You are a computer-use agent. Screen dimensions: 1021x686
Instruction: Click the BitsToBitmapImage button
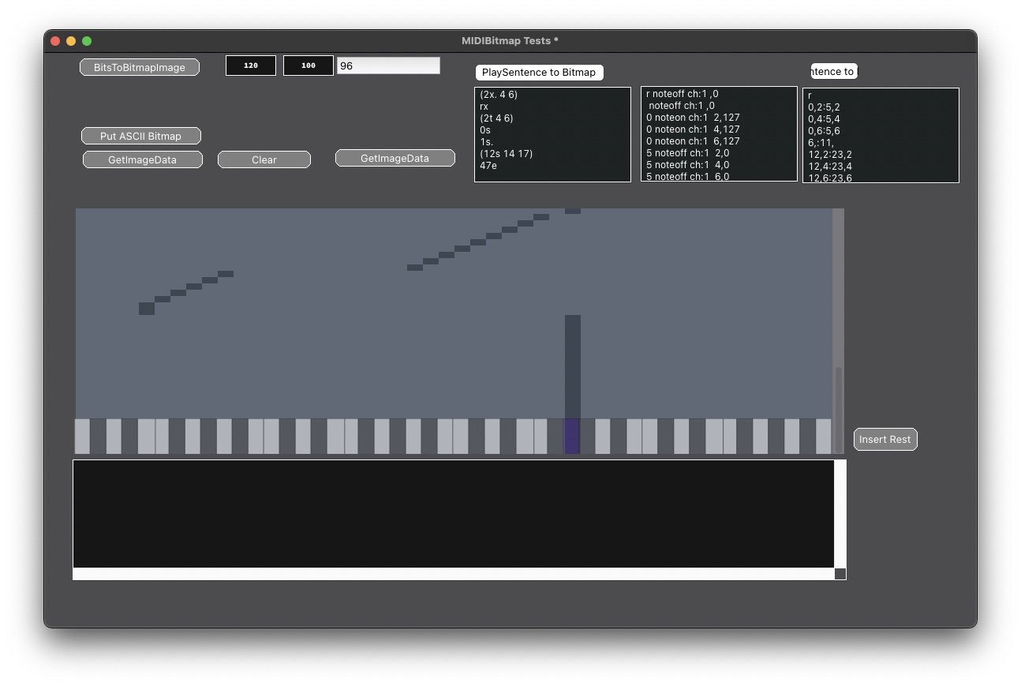coord(140,68)
